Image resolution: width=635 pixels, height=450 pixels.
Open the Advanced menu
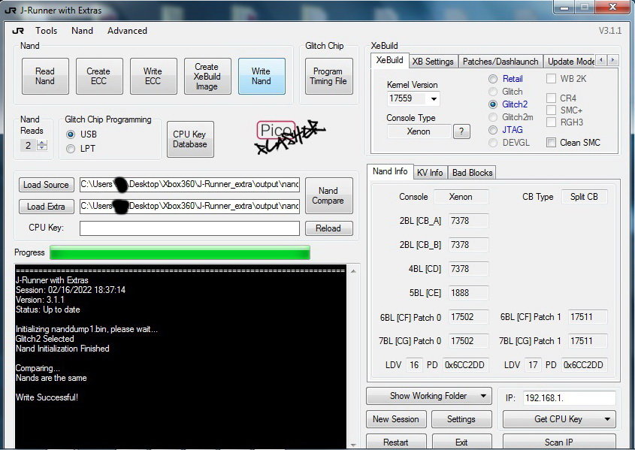pos(127,31)
